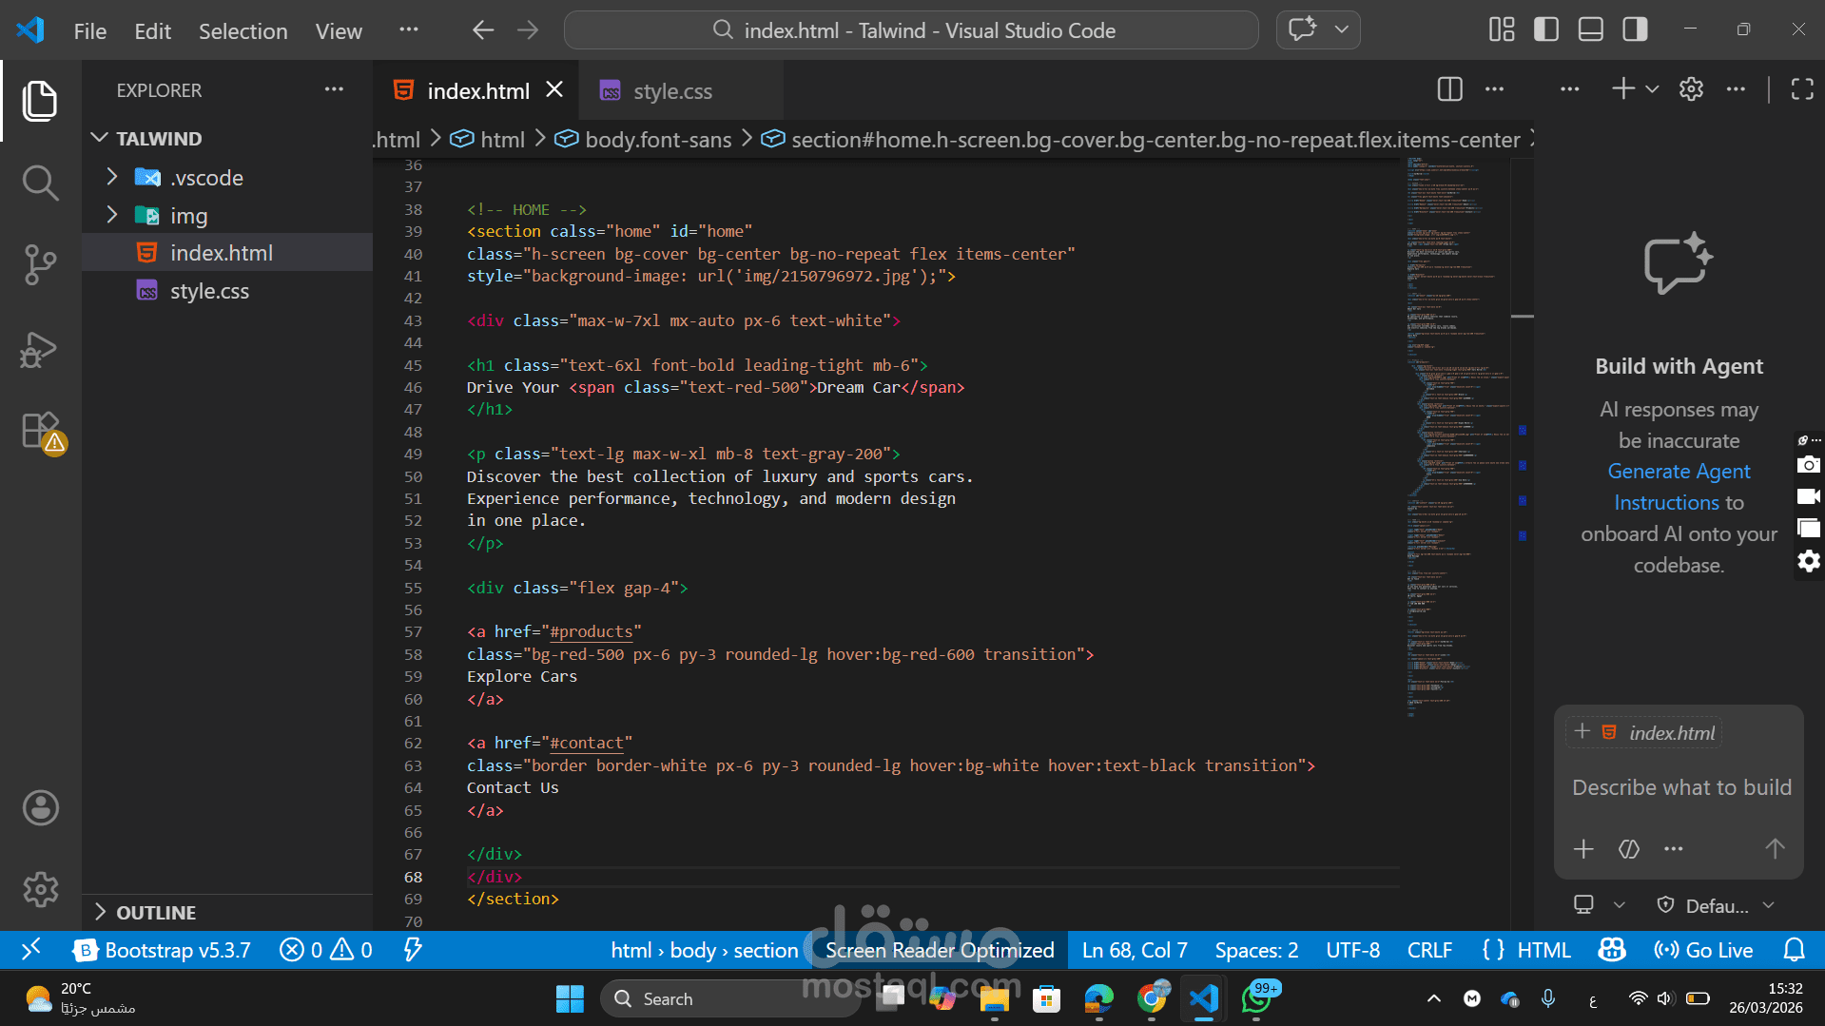1825x1026 pixels.
Task: Click the lightning bolt status icon
Action: pos(413,950)
